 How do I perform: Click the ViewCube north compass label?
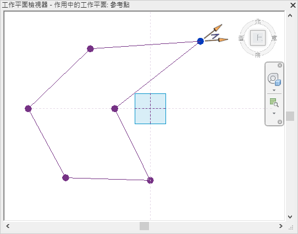coord(258,21)
